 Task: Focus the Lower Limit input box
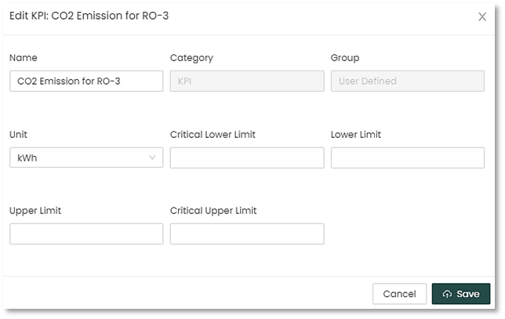407,158
